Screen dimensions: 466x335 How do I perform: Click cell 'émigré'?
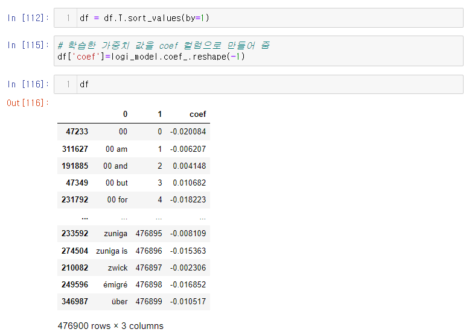coord(115,285)
